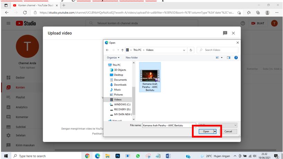Open the Analytics sidebar item
283x159 pixels.
[21, 107]
